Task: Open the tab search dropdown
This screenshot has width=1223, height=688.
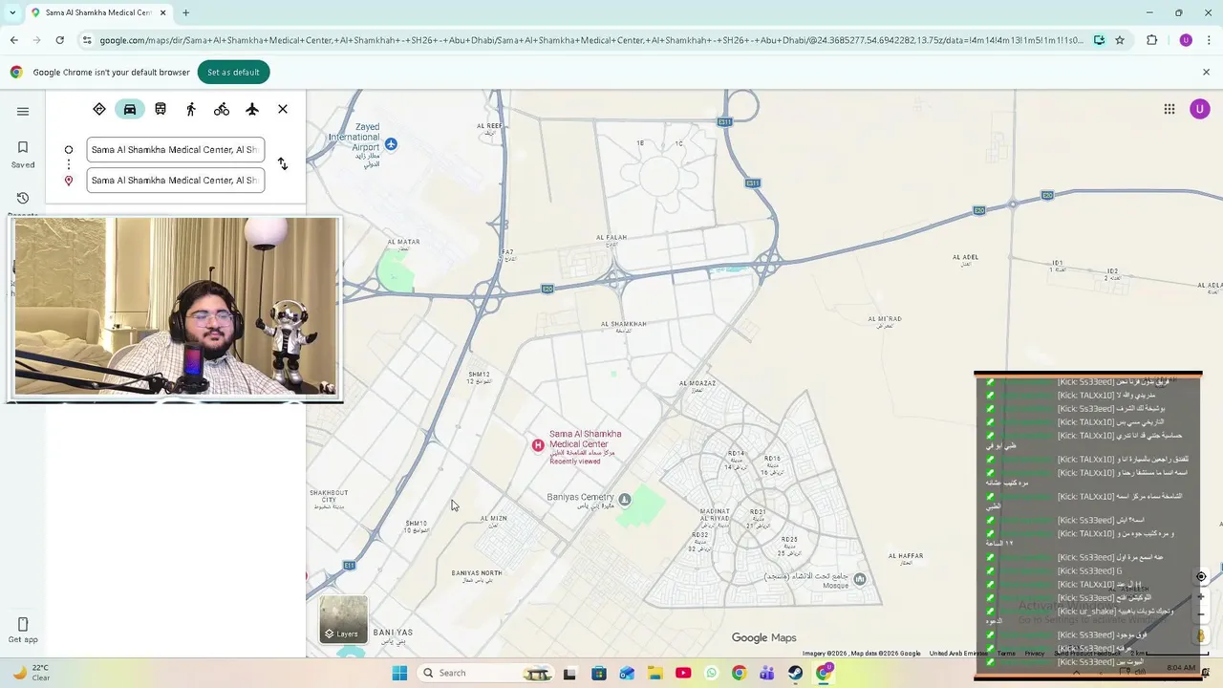Action: coord(12,12)
